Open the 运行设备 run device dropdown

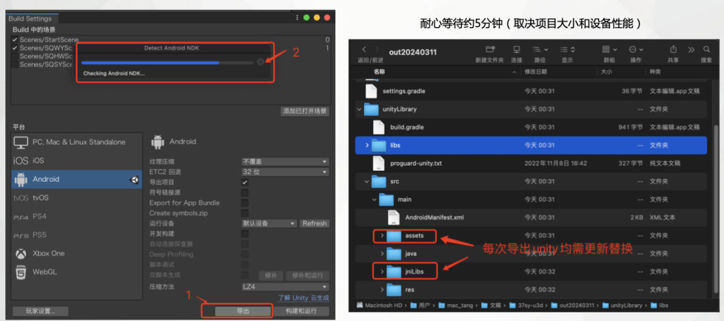click(269, 224)
